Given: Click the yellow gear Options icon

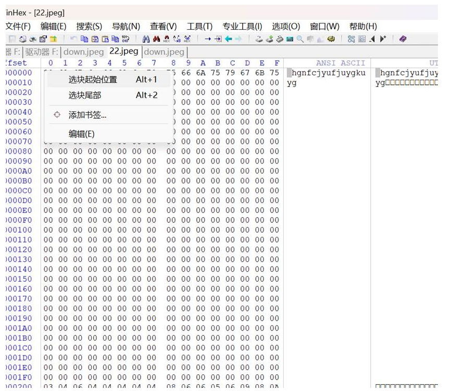Looking at the screenshot, I should tap(331, 39).
